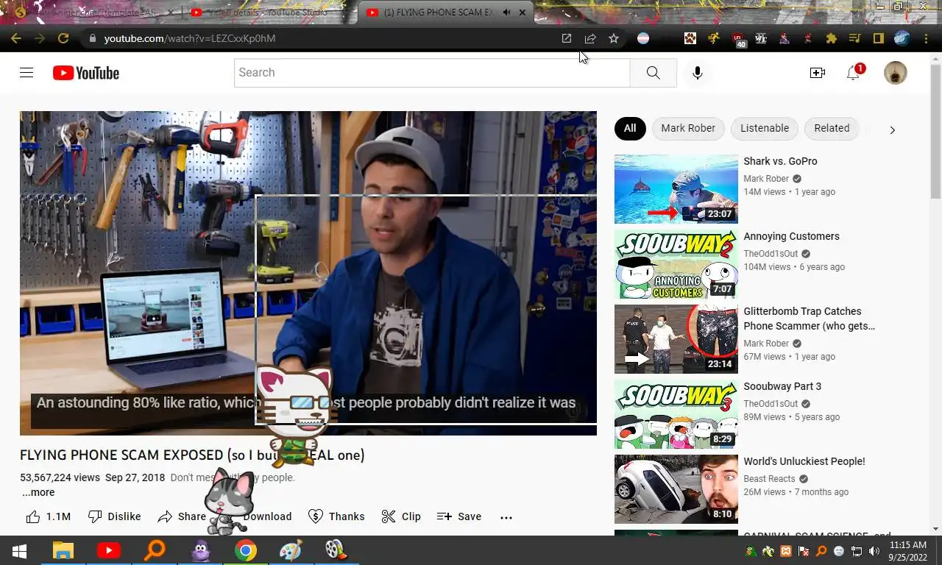The image size is (942, 565).
Task: Expand more options with three dots
Action: pos(506,517)
